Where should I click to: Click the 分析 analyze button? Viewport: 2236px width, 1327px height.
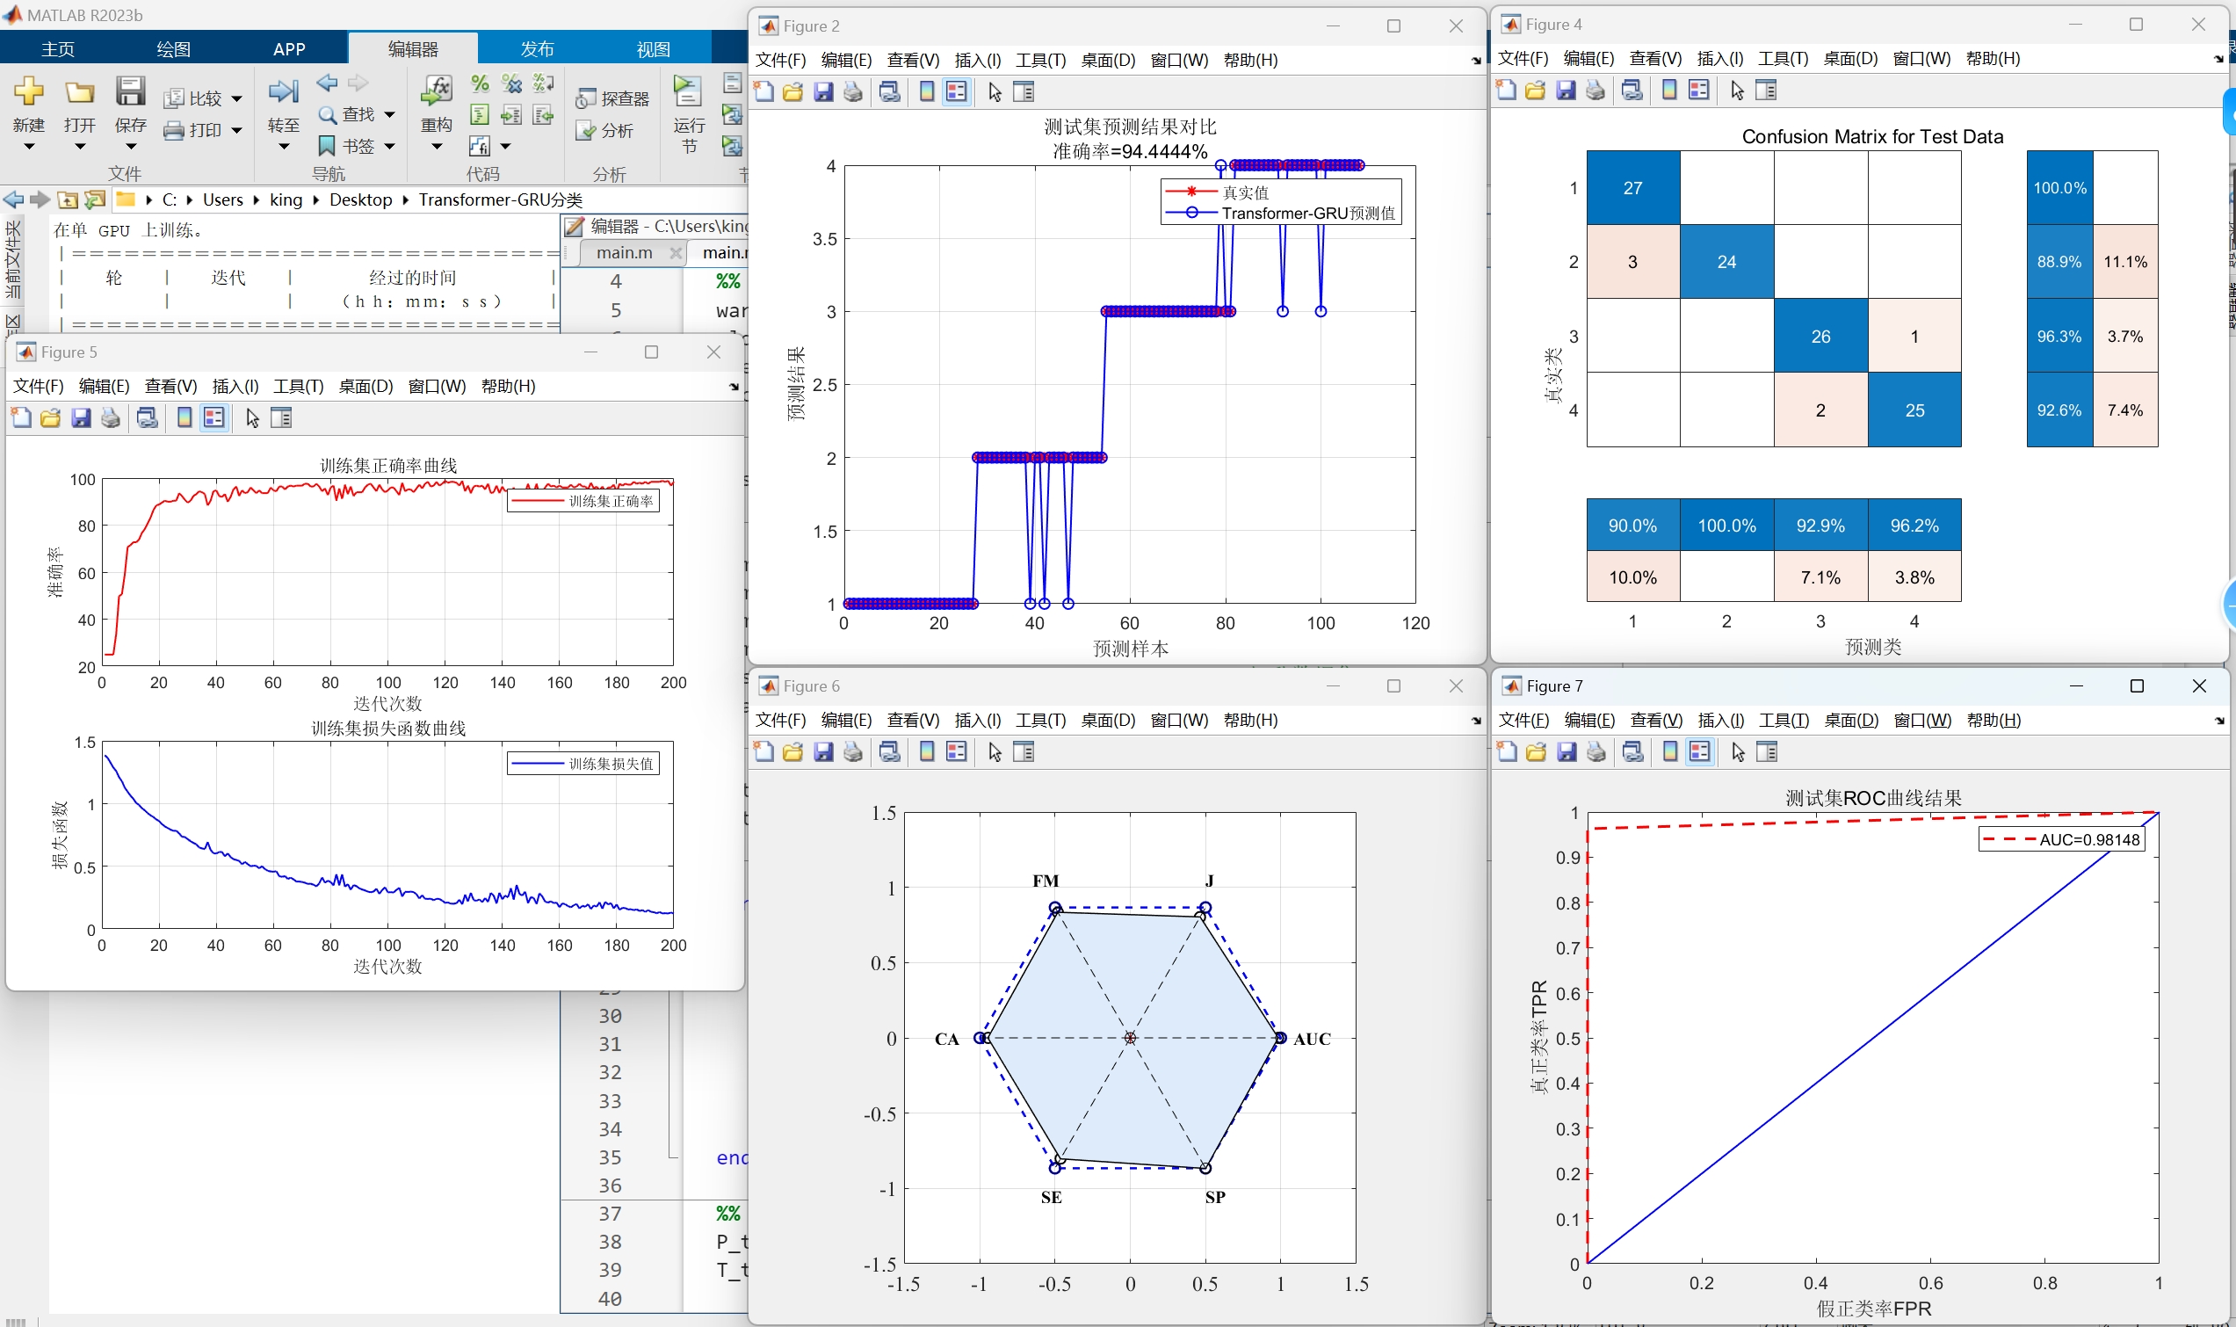point(606,131)
